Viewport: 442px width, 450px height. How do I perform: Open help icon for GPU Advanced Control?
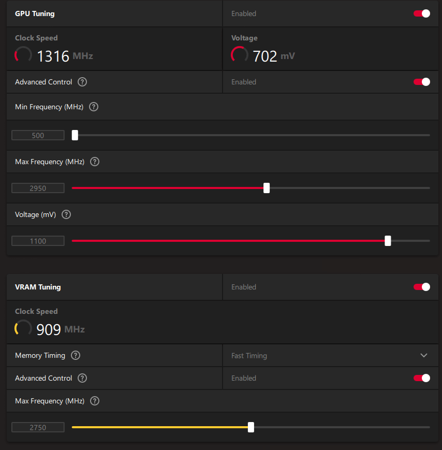[82, 82]
